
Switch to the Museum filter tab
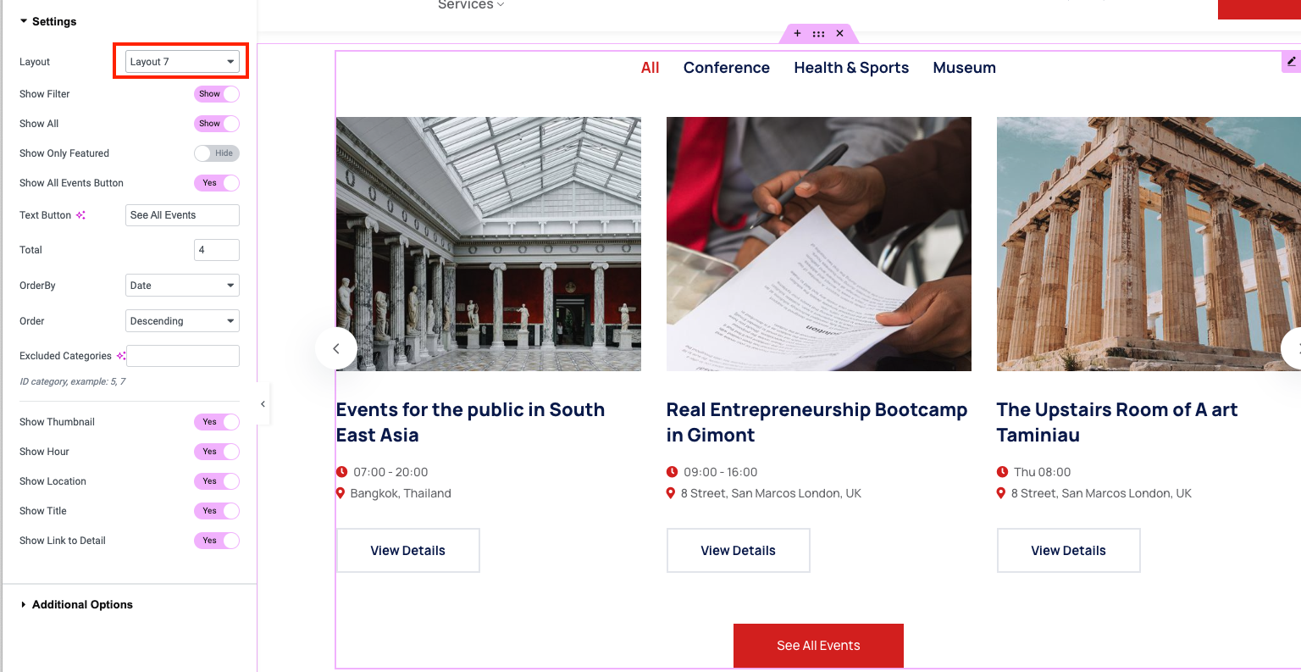(964, 68)
